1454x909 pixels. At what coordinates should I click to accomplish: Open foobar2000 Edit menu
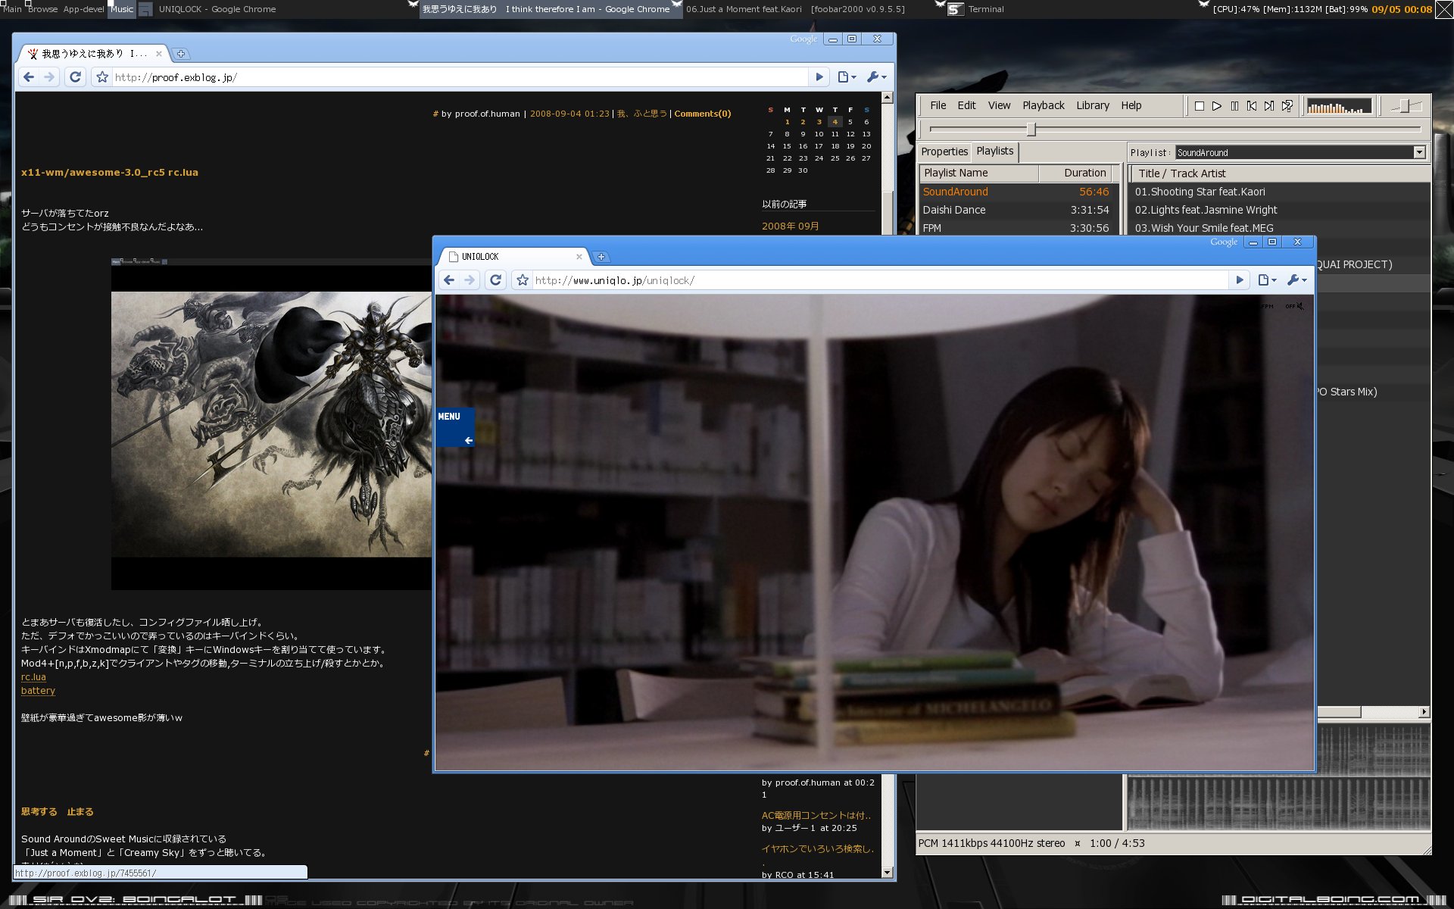(966, 105)
